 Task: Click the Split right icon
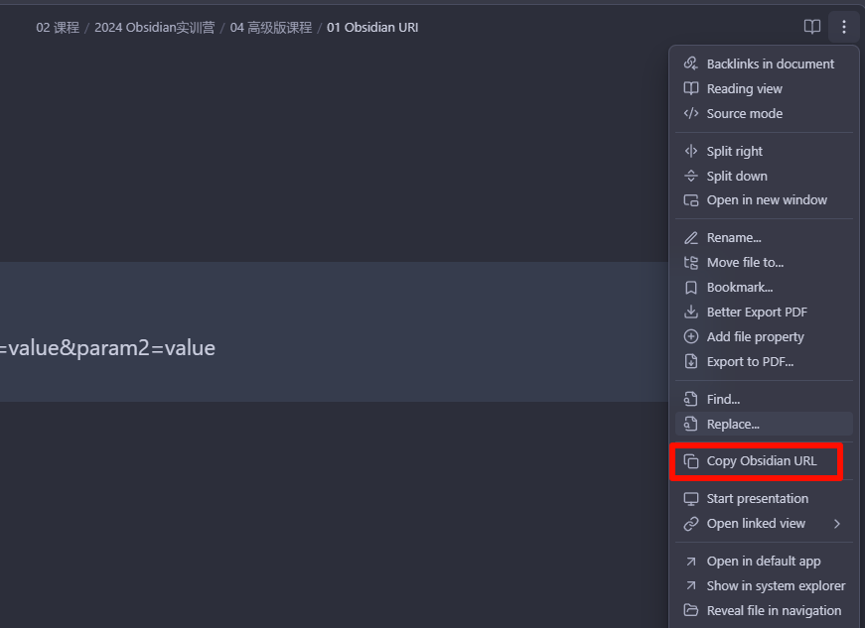690,151
